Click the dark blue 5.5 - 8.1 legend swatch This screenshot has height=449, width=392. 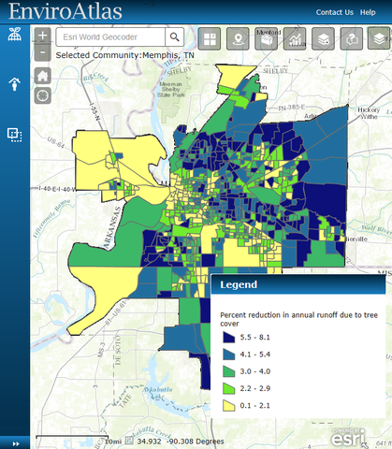228,337
